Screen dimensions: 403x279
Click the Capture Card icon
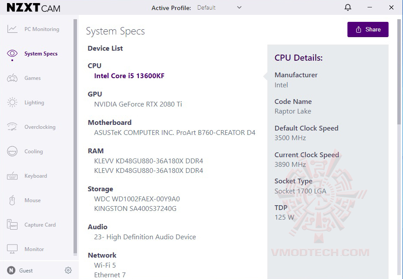click(x=12, y=225)
